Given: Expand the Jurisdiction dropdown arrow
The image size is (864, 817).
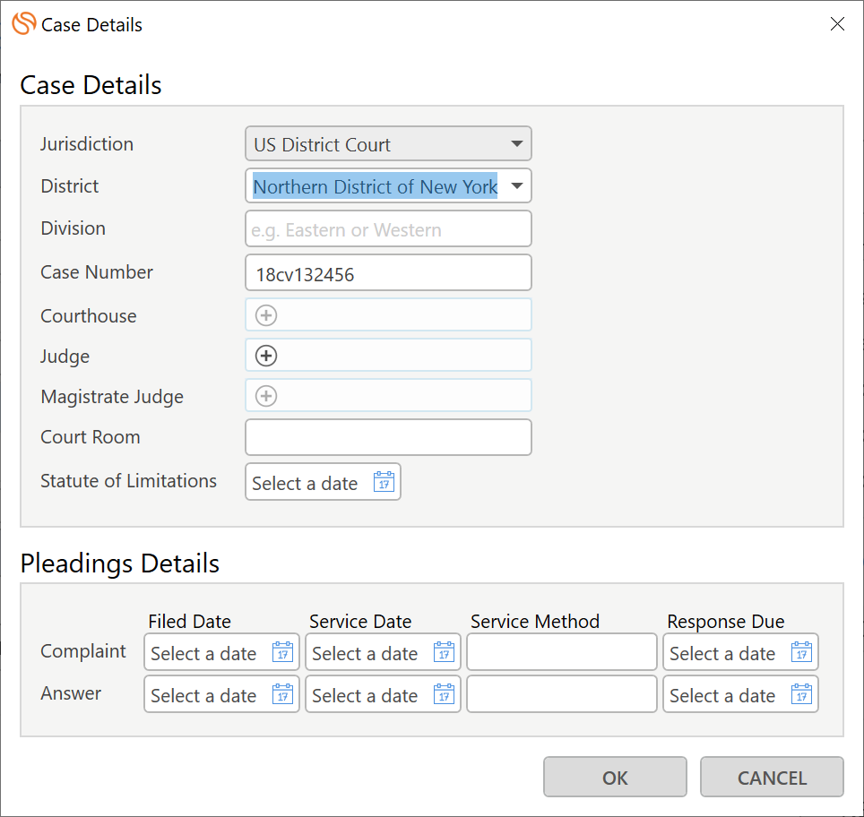Looking at the screenshot, I should pyautogui.click(x=517, y=144).
